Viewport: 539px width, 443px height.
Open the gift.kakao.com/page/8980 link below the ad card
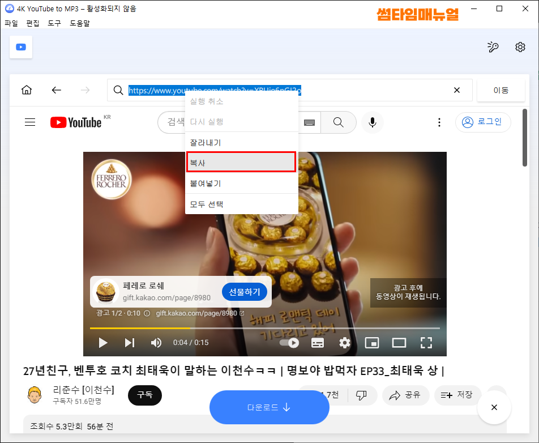200,313
